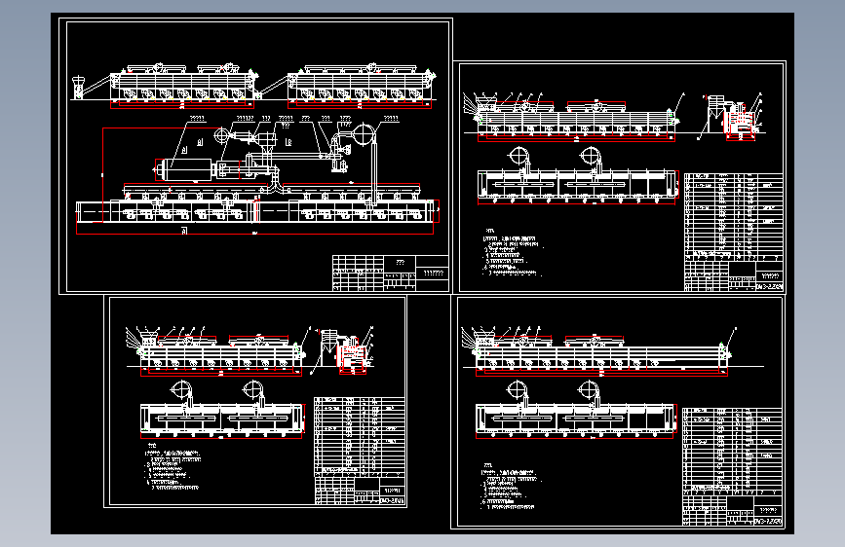
Task: Click the technical notes text block in the upper-right sheet
Action: pos(513,253)
